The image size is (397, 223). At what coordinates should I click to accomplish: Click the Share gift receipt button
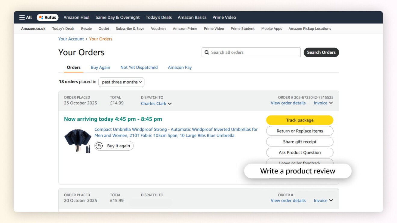pos(300,142)
